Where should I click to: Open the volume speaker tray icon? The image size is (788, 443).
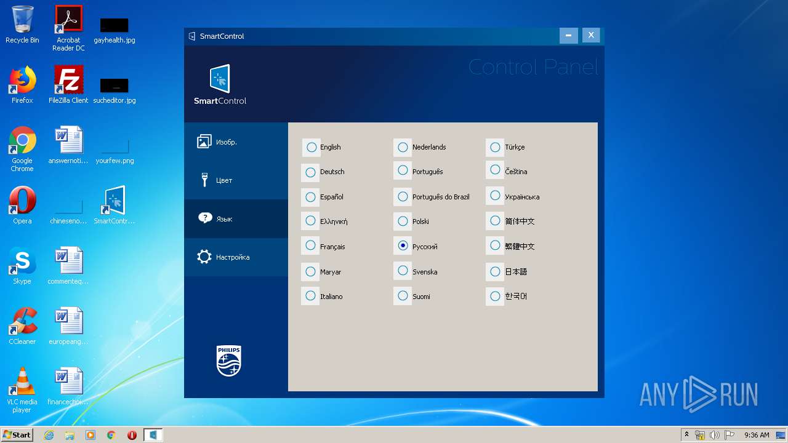coord(715,435)
